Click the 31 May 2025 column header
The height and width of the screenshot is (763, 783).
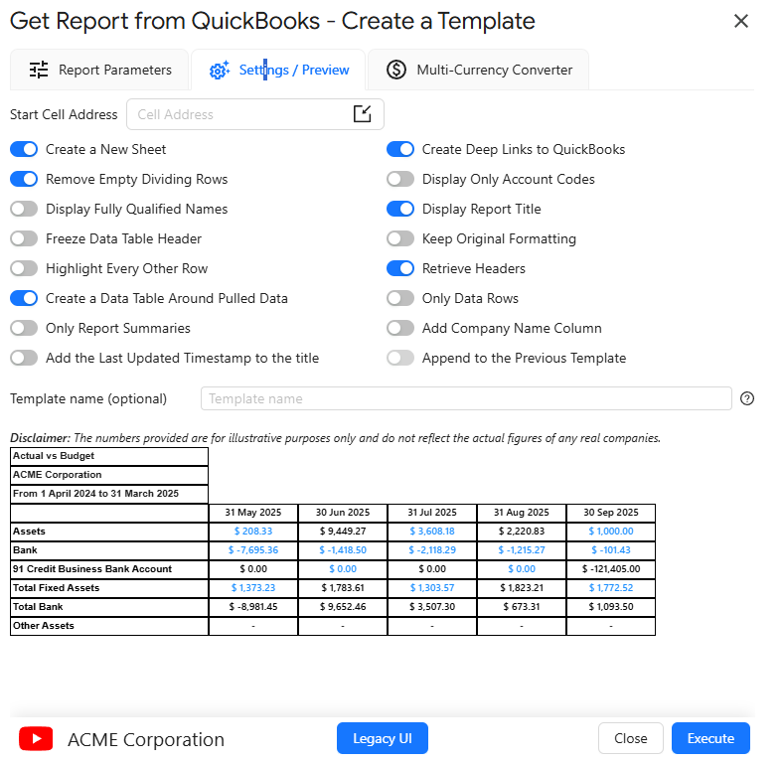[253, 513]
